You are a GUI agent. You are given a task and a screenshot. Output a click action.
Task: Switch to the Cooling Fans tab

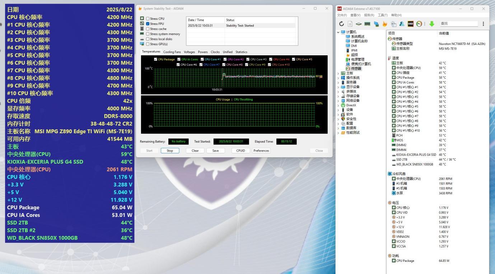(x=172, y=52)
